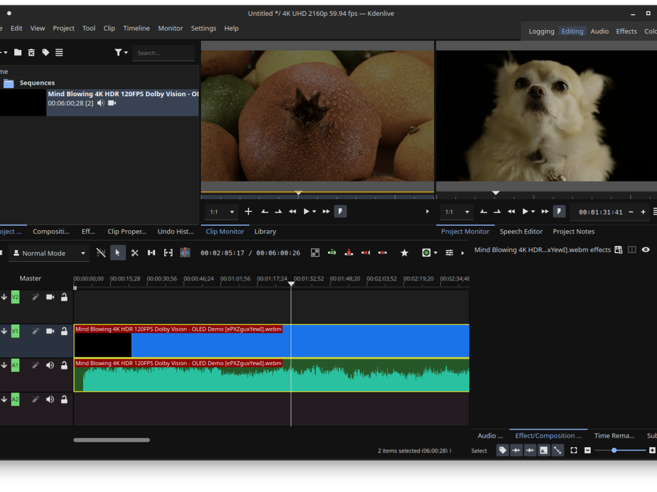Image resolution: width=657 pixels, height=492 pixels.
Task: Open the Normal Mode edit dropdown
Action: 49,253
